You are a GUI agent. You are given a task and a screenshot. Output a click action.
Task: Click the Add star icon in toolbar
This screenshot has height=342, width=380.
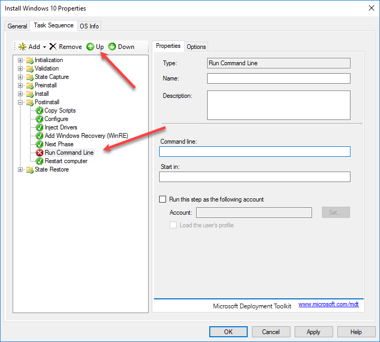(x=22, y=47)
